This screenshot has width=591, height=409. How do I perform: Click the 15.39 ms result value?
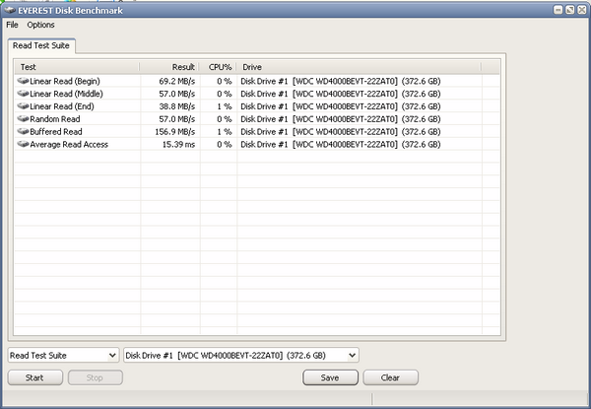click(178, 144)
